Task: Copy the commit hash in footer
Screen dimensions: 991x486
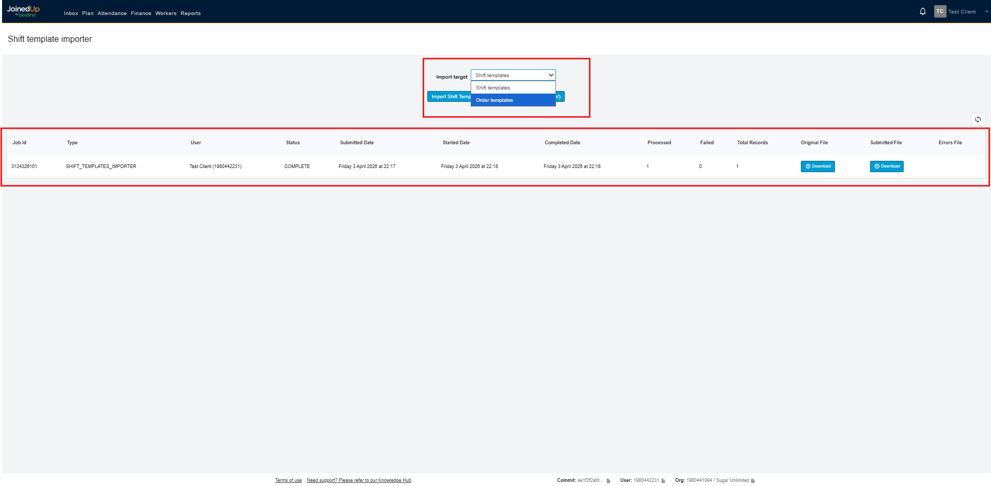Action: click(x=609, y=481)
